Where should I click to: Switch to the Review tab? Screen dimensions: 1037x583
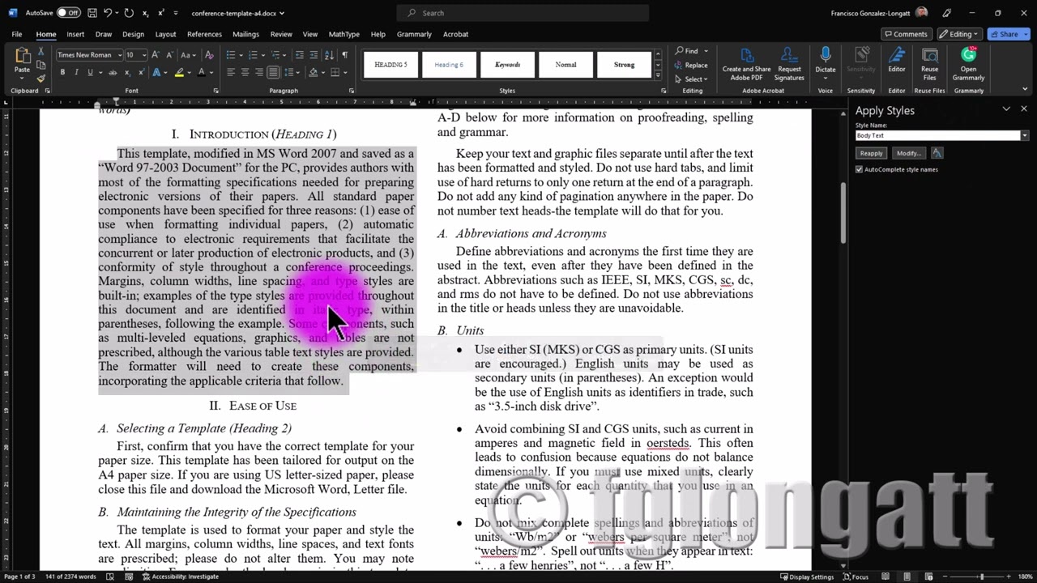click(281, 34)
